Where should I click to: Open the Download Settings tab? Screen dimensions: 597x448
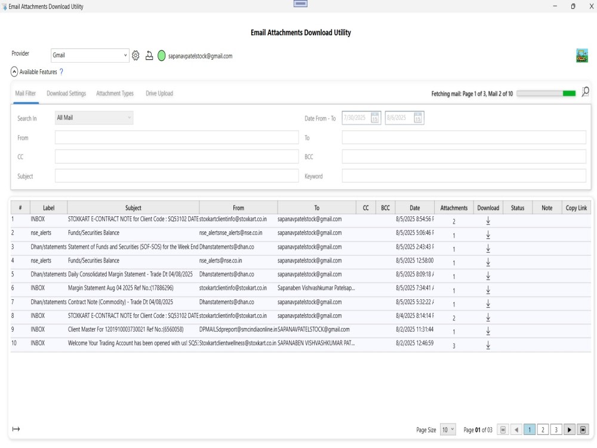point(66,93)
